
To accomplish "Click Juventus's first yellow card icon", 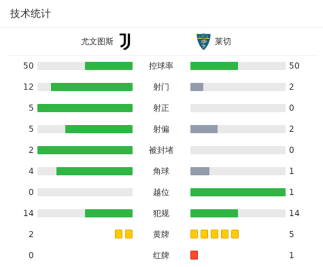I will (118, 234).
